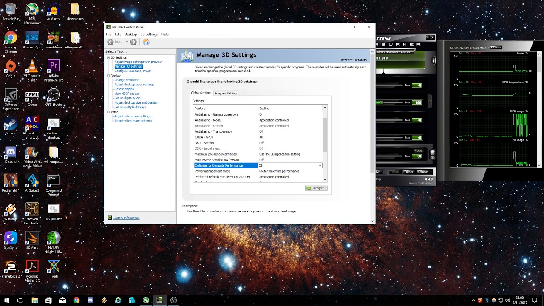
Task: Click the Home icon in NVIDIA toolbar
Action: (x=146, y=42)
